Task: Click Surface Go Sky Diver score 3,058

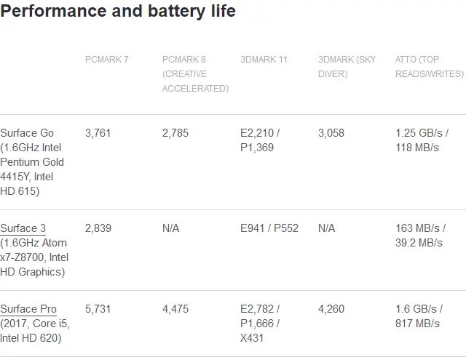Action: (x=331, y=133)
